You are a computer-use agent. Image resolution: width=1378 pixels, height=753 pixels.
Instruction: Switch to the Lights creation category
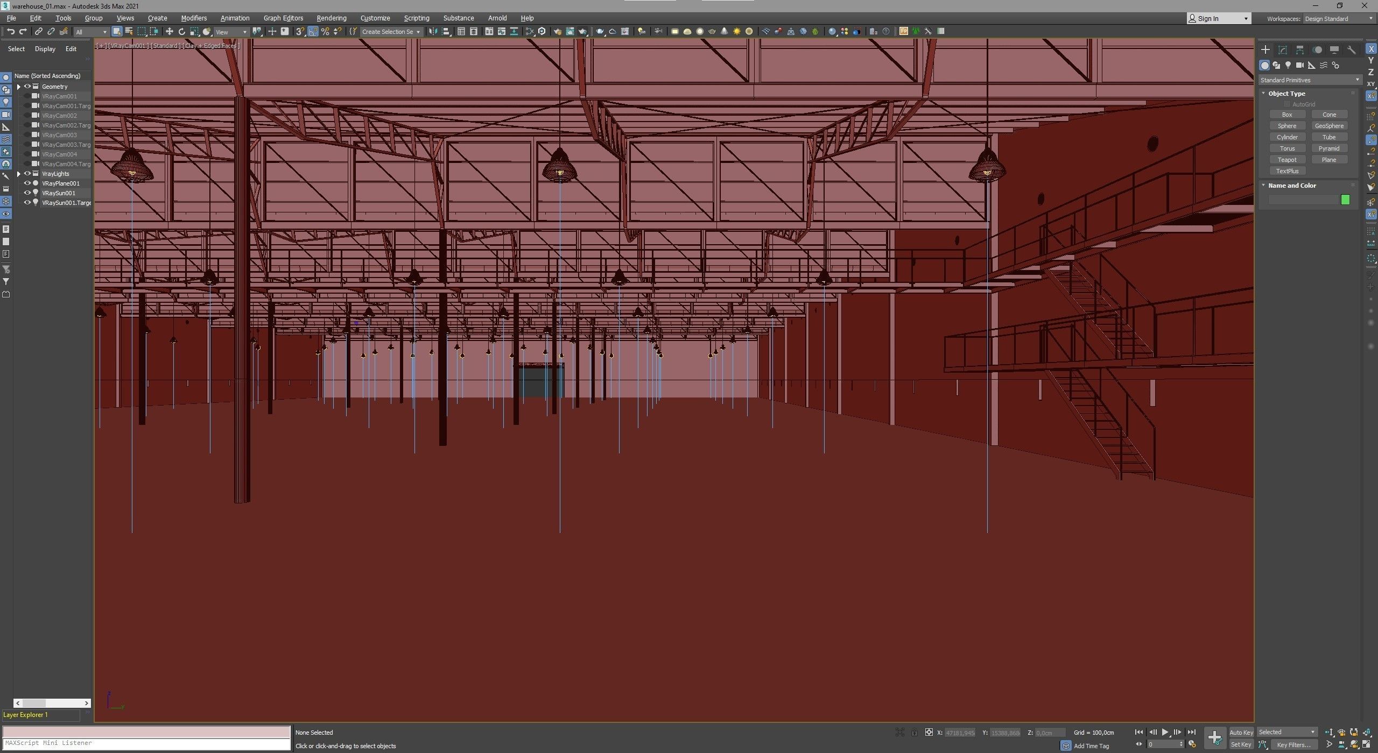(1288, 65)
